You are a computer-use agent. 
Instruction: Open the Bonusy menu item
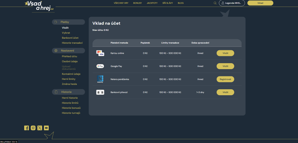pos(137,3)
